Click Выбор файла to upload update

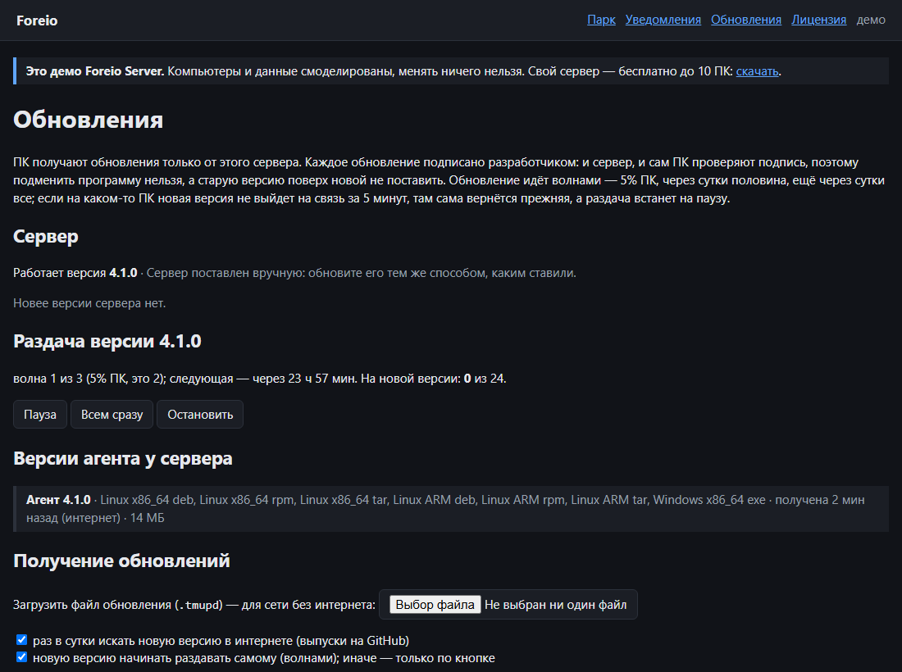[435, 605]
